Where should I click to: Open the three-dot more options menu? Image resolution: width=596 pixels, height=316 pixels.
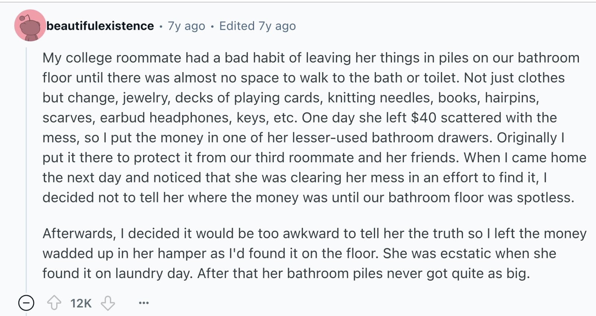(144, 303)
